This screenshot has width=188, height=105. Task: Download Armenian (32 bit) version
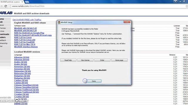tap(22, 66)
